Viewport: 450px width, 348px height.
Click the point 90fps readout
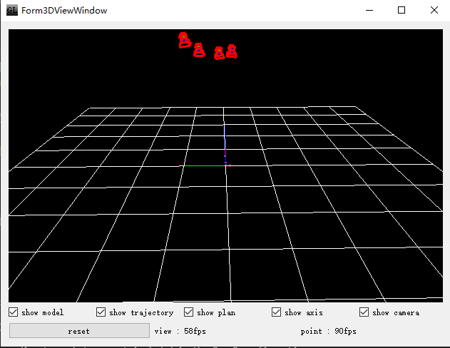point(328,331)
